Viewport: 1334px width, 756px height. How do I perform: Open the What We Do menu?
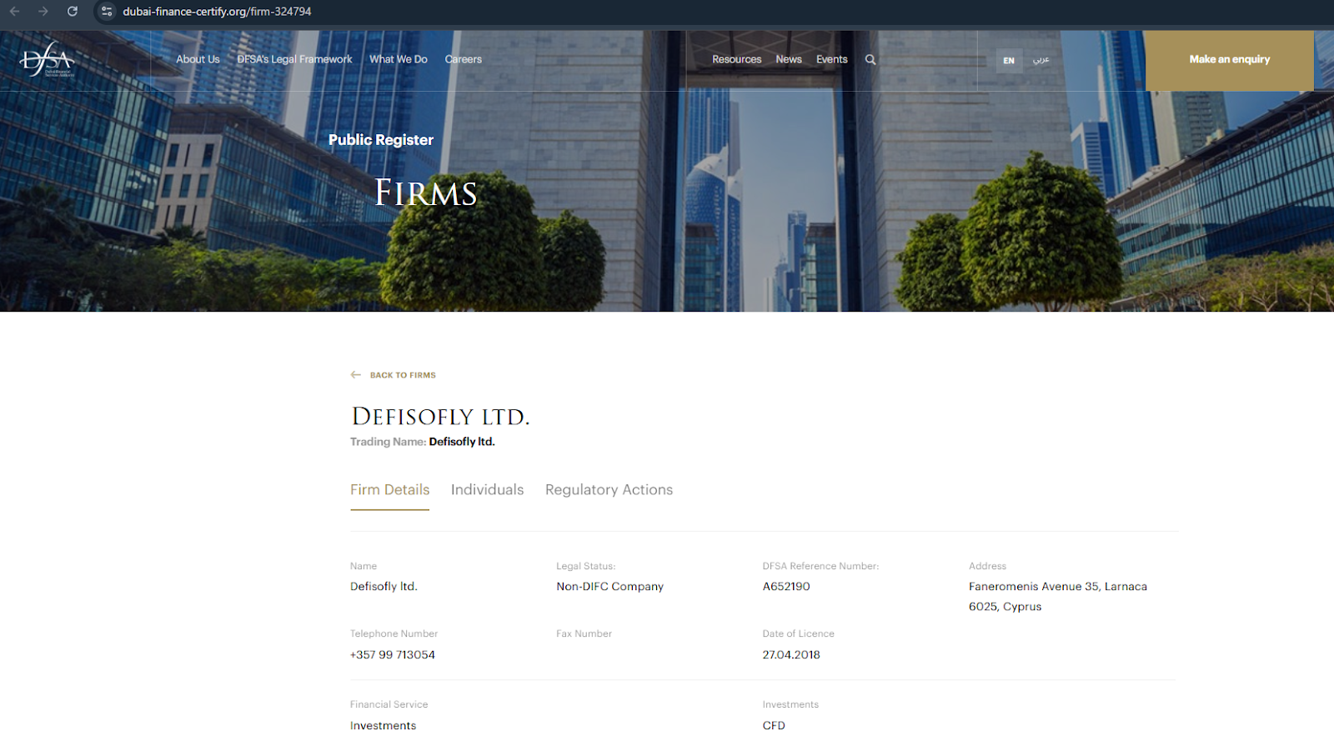point(399,59)
